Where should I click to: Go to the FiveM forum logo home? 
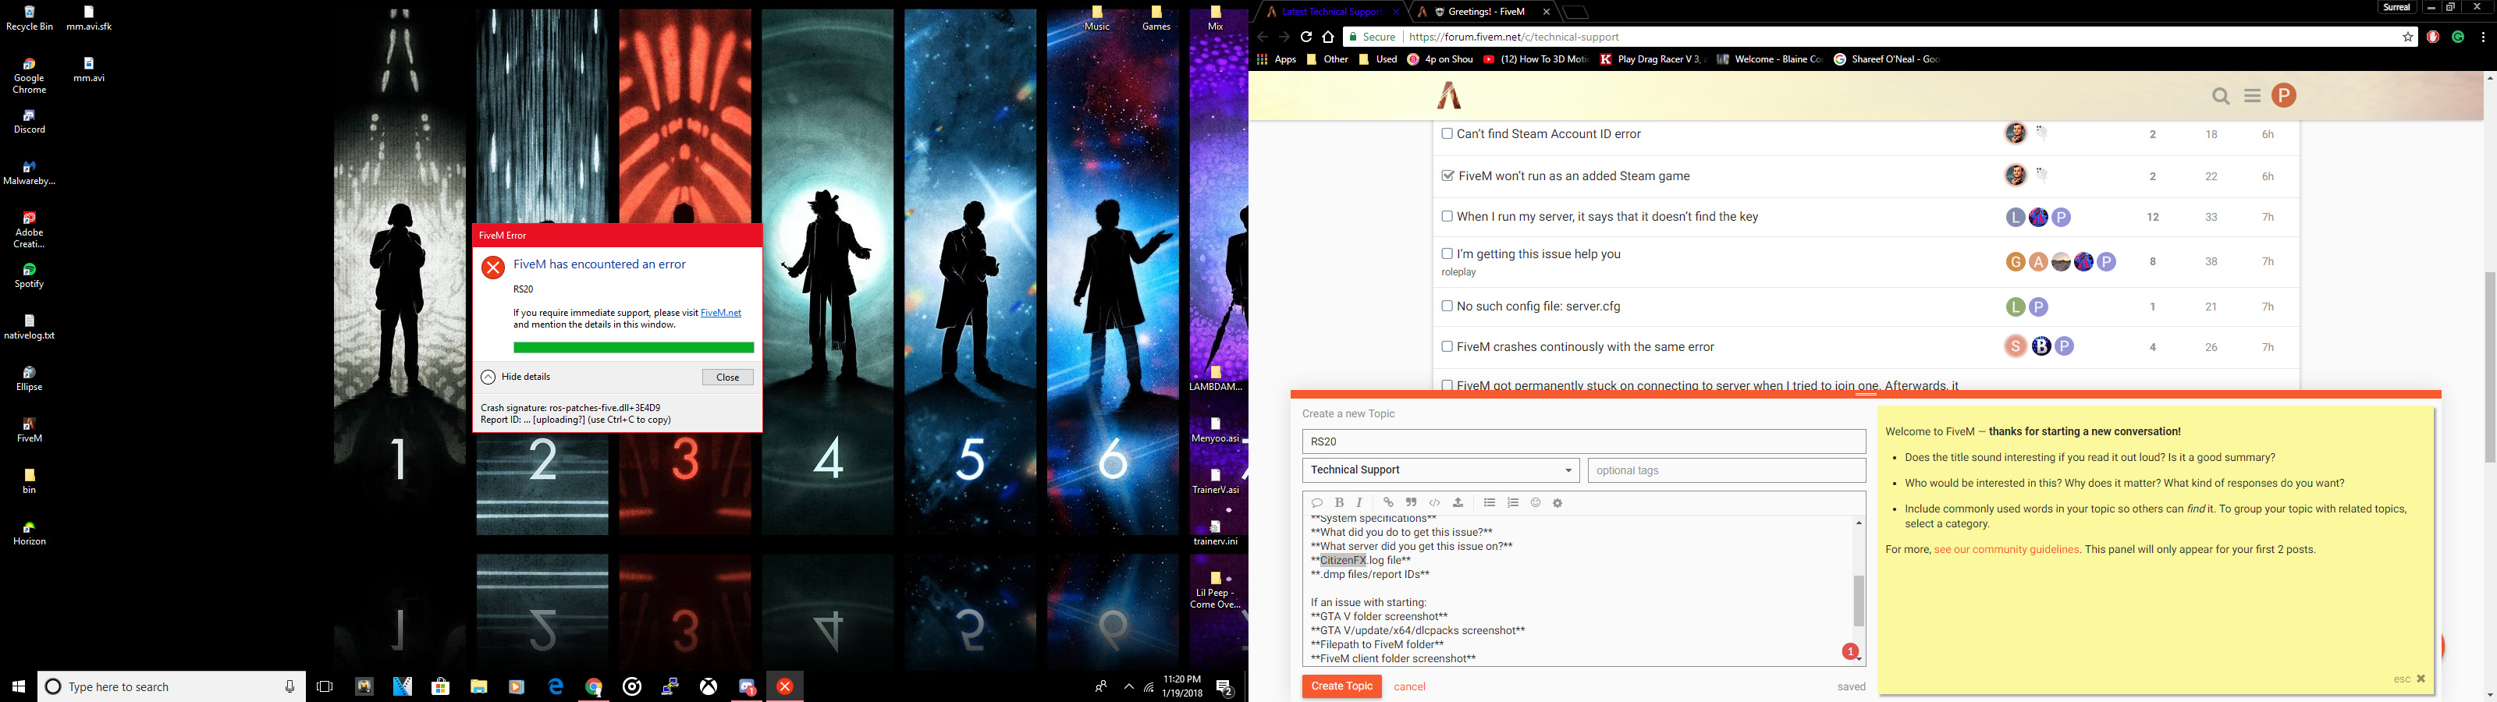1449,96
